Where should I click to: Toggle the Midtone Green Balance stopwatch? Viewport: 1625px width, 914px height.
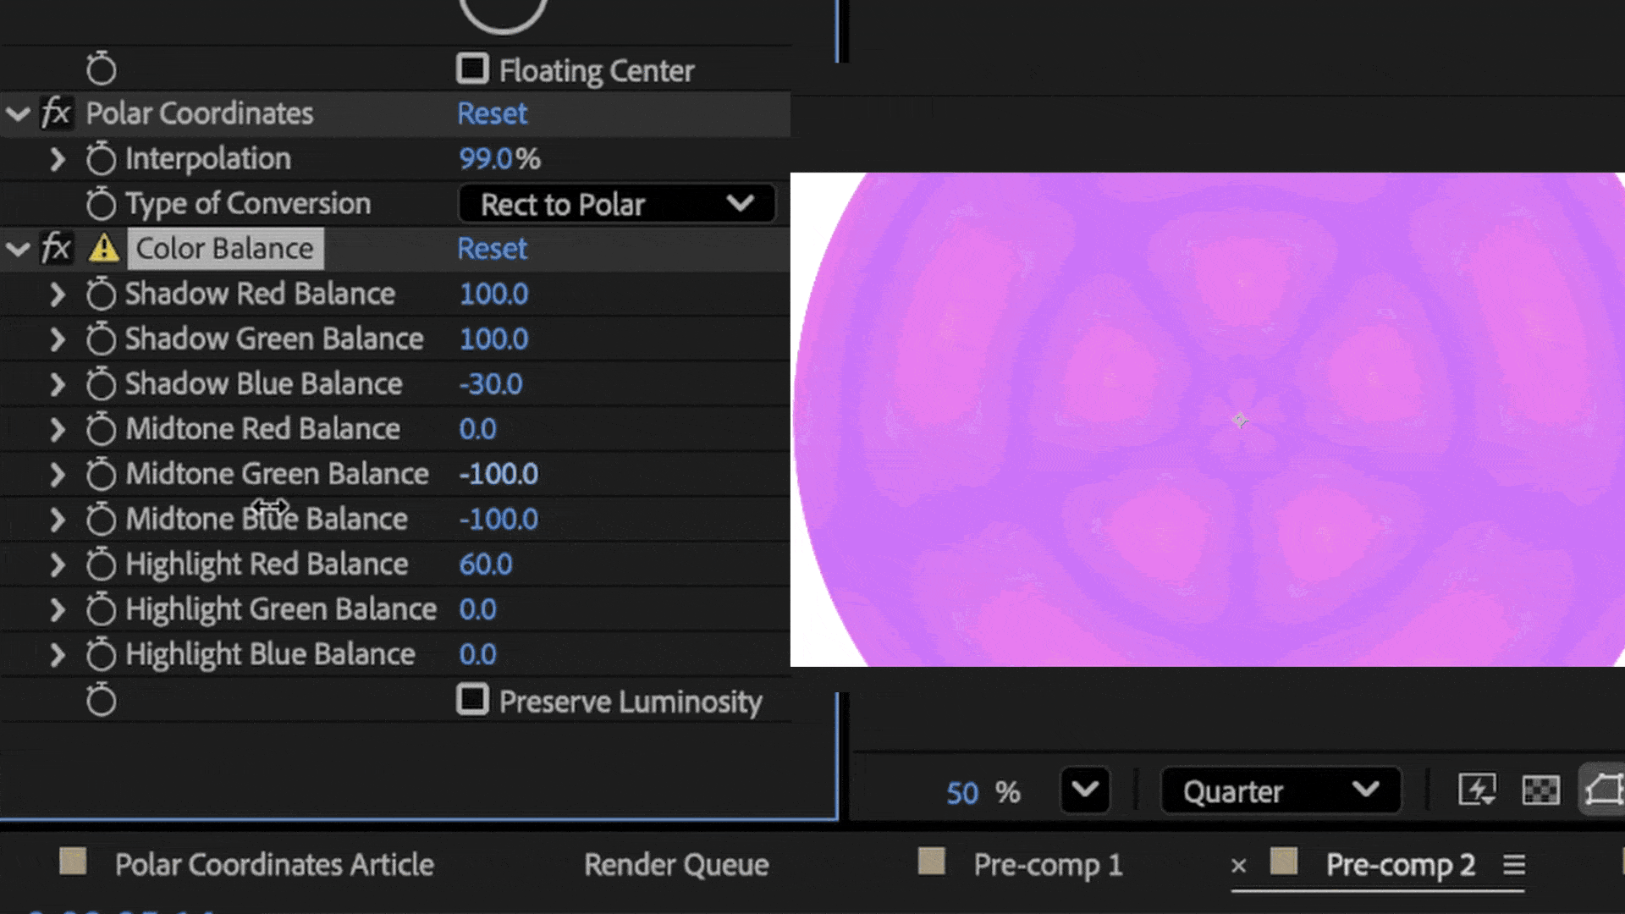101,473
